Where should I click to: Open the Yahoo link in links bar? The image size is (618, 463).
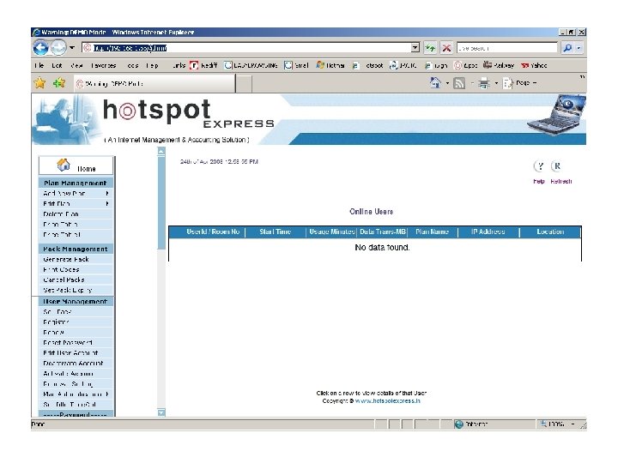(x=534, y=65)
